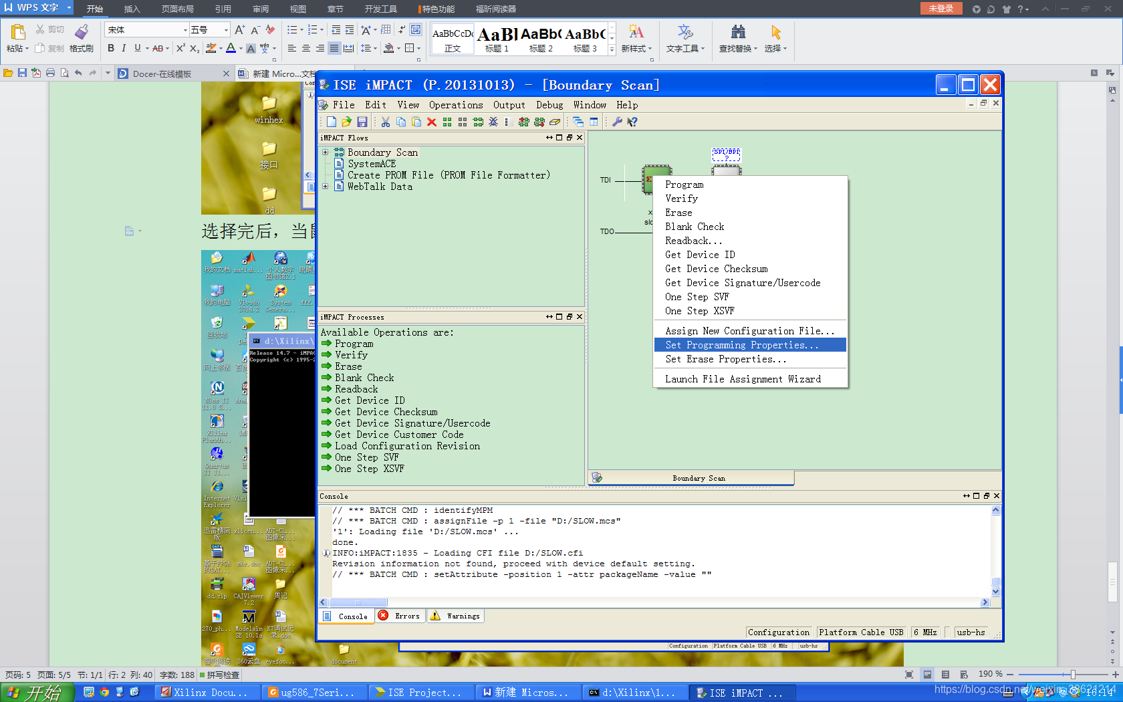1123x702 pixels.
Task: Click the gray four-square icon in iMPACT toolbar
Action: tap(463, 122)
